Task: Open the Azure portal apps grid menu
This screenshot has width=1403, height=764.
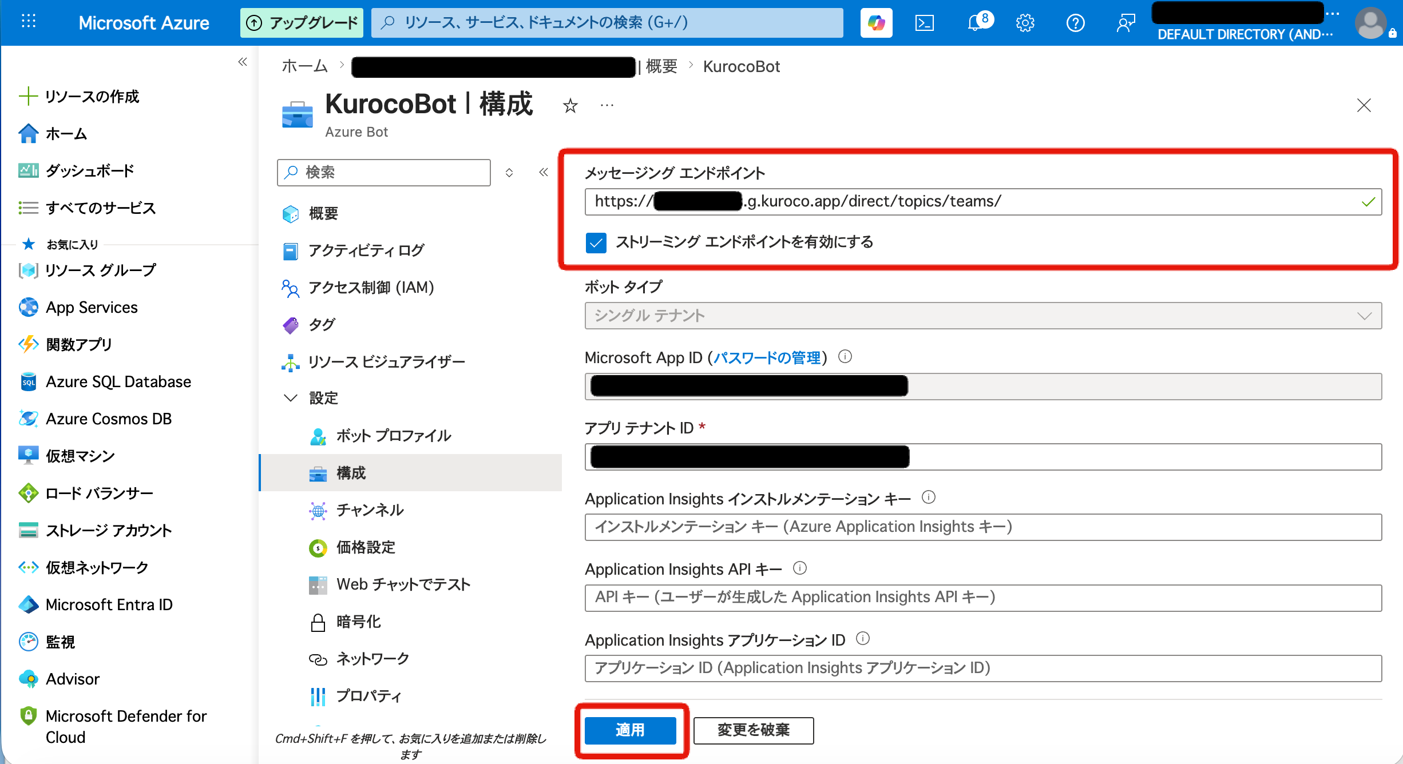Action: 29,22
